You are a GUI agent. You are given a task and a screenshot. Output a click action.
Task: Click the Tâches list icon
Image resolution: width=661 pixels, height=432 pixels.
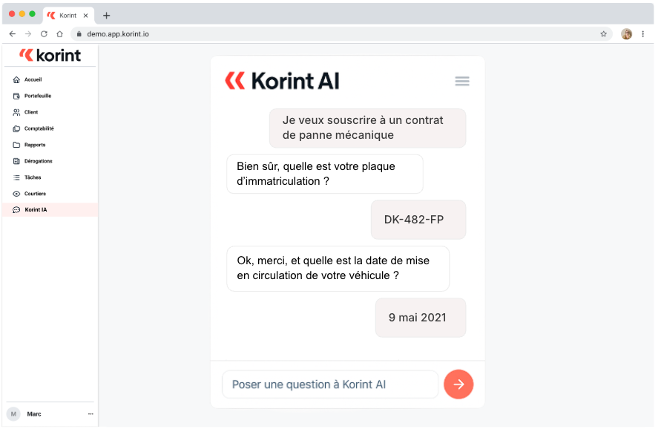pos(16,177)
